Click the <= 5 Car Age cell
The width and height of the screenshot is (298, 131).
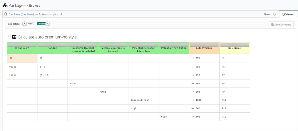(x=52, y=67)
